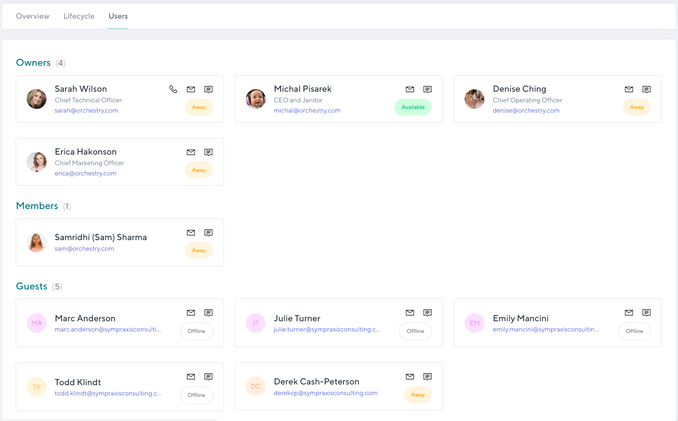This screenshot has height=421, width=678.
Task: Switch to the Overview tab
Action: [33, 16]
